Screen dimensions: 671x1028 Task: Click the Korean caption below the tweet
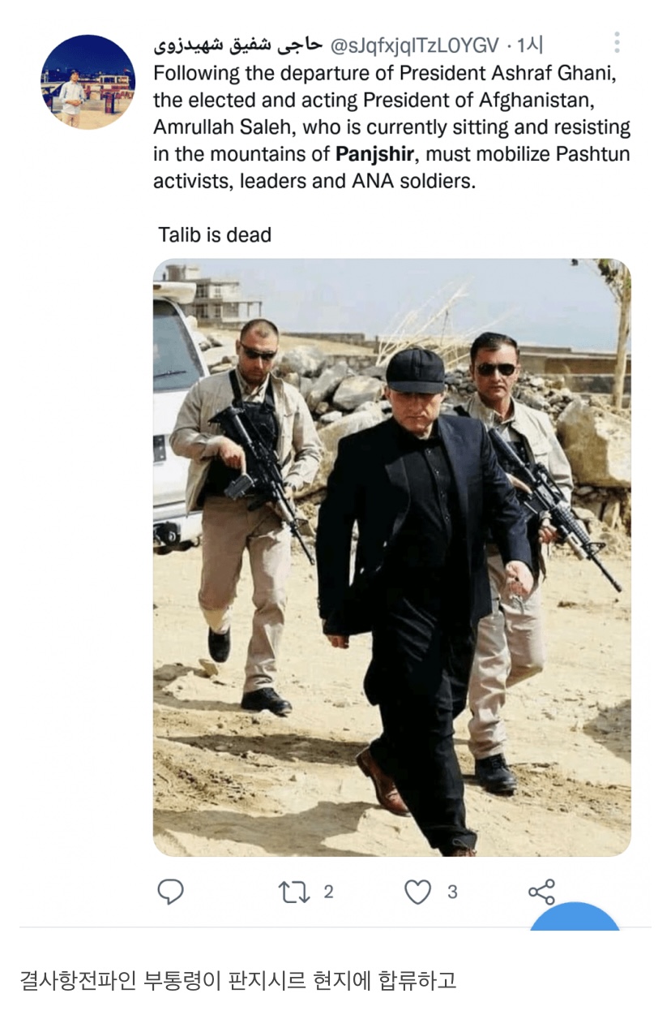[x=238, y=980]
